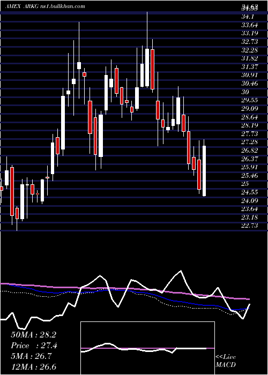The image size is (268, 375).
Task: Click the price label 23.18
Action: pyautogui.click(x=250, y=217)
